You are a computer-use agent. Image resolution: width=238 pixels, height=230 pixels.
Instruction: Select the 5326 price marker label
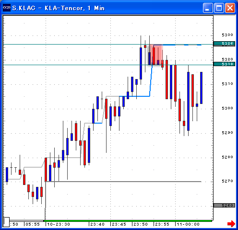point(224,44)
